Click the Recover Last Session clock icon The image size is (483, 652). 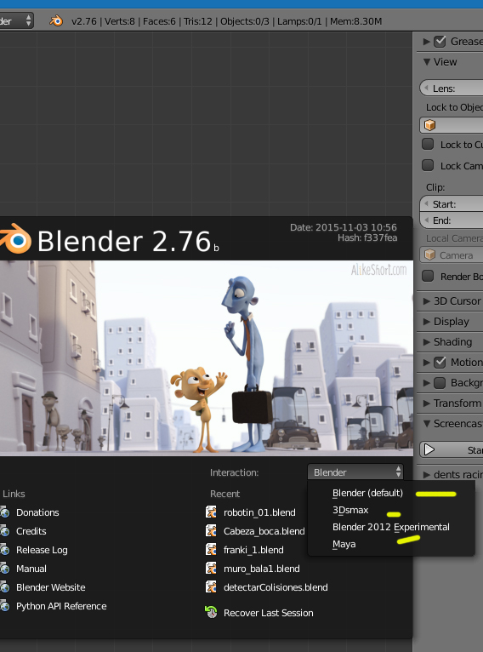point(211,612)
